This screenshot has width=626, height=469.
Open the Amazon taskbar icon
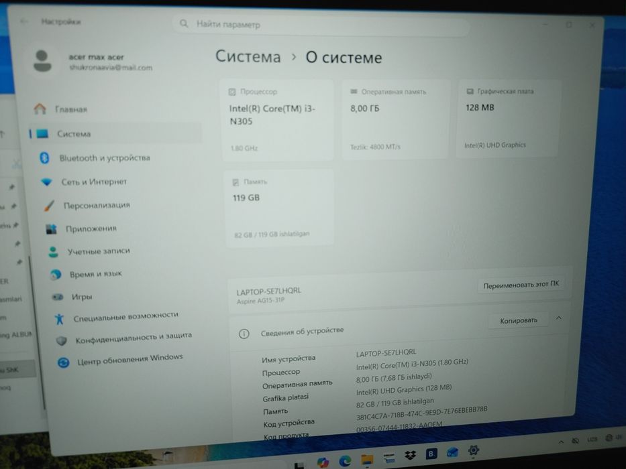pos(389,458)
